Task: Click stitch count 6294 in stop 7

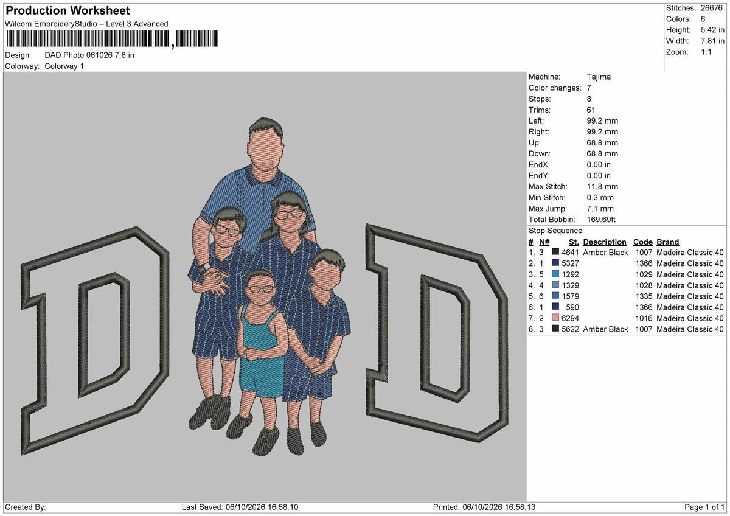Action: (570, 318)
